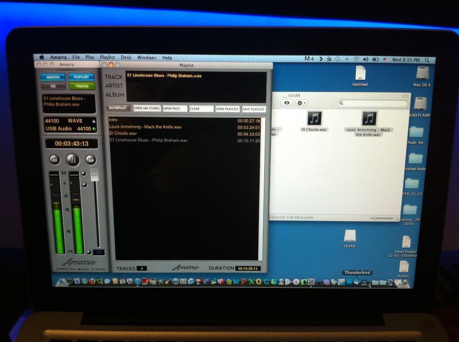Open the File menu
The width and height of the screenshot is (459, 342).
(x=76, y=57)
